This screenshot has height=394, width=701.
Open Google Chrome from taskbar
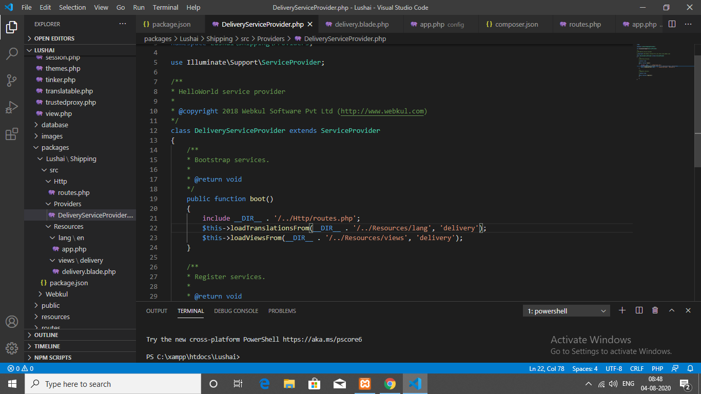[390, 384]
